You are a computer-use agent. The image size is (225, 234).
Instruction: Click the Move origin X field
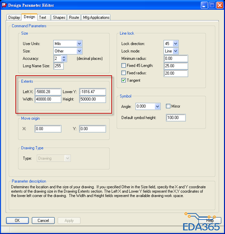click(48, 129)
